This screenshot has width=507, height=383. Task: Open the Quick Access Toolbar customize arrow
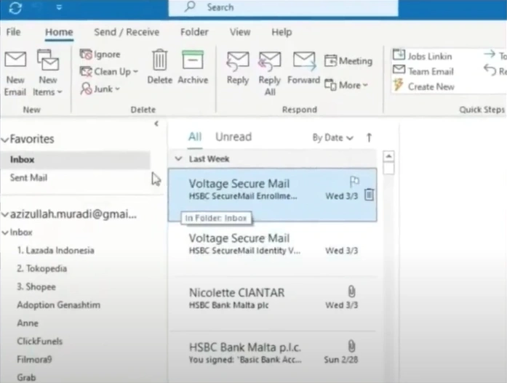pyautogui.click(x=59, y=7)
